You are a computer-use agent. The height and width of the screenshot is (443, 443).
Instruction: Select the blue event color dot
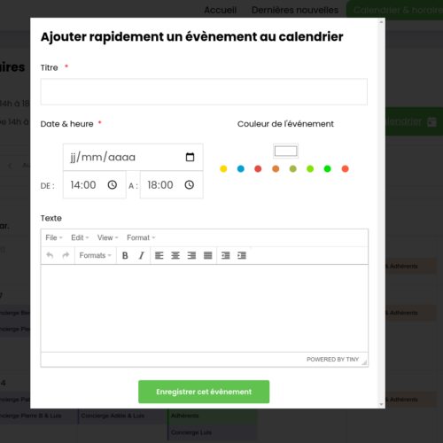point(241,169)
